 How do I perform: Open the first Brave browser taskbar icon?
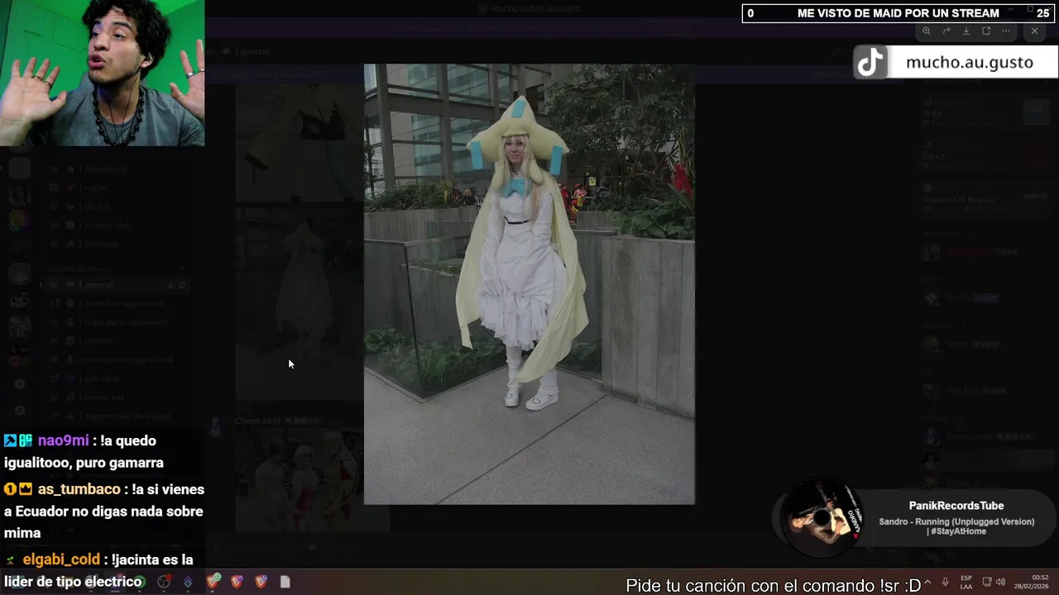click(213, 582)
